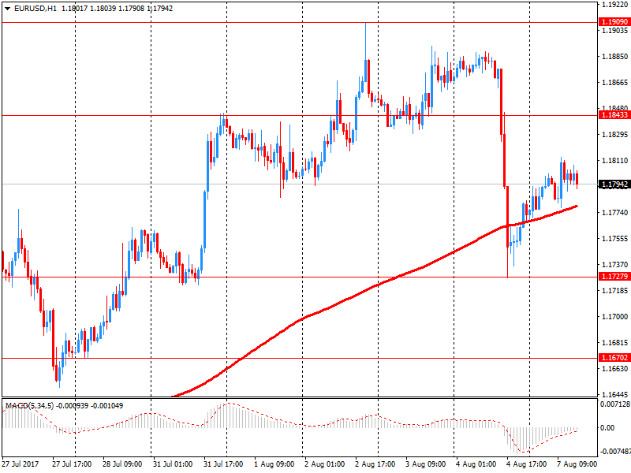Click the 1.16702 support level price label

coord(614,357)
